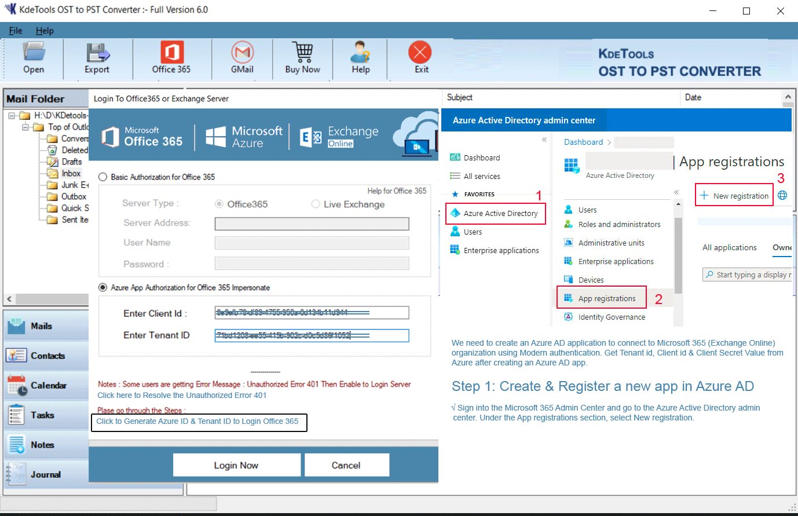Screen dimensions: 798x516
Task: Click the message list scroll up arrow
Action: pos(788,97)
